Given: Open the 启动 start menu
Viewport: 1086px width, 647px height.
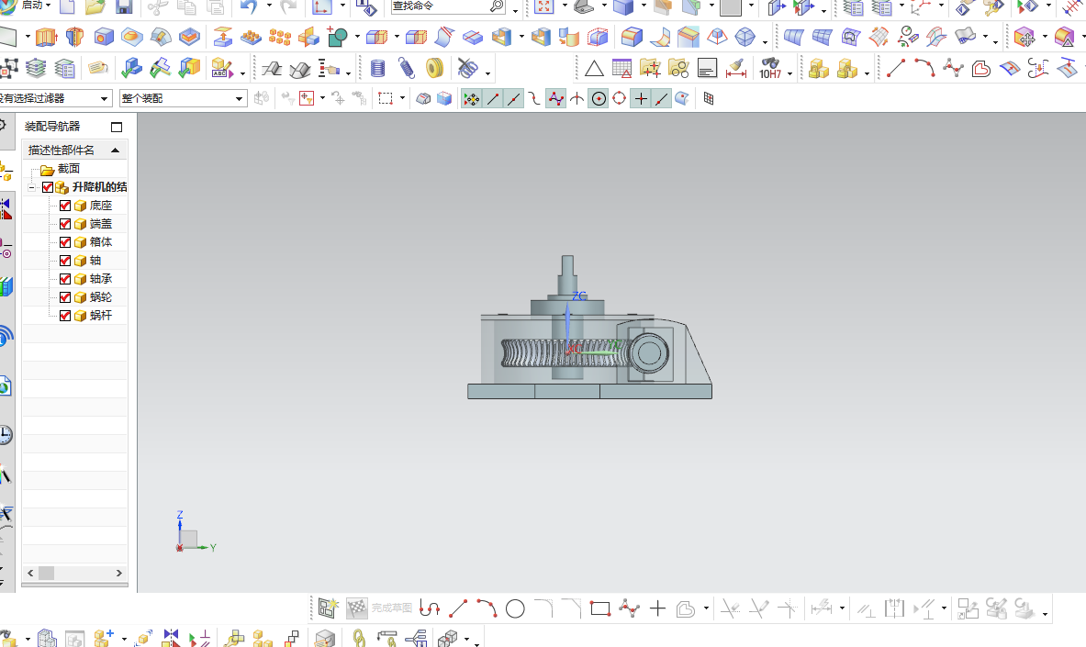Looking at the screenshot, I should [x=35, y=6].
